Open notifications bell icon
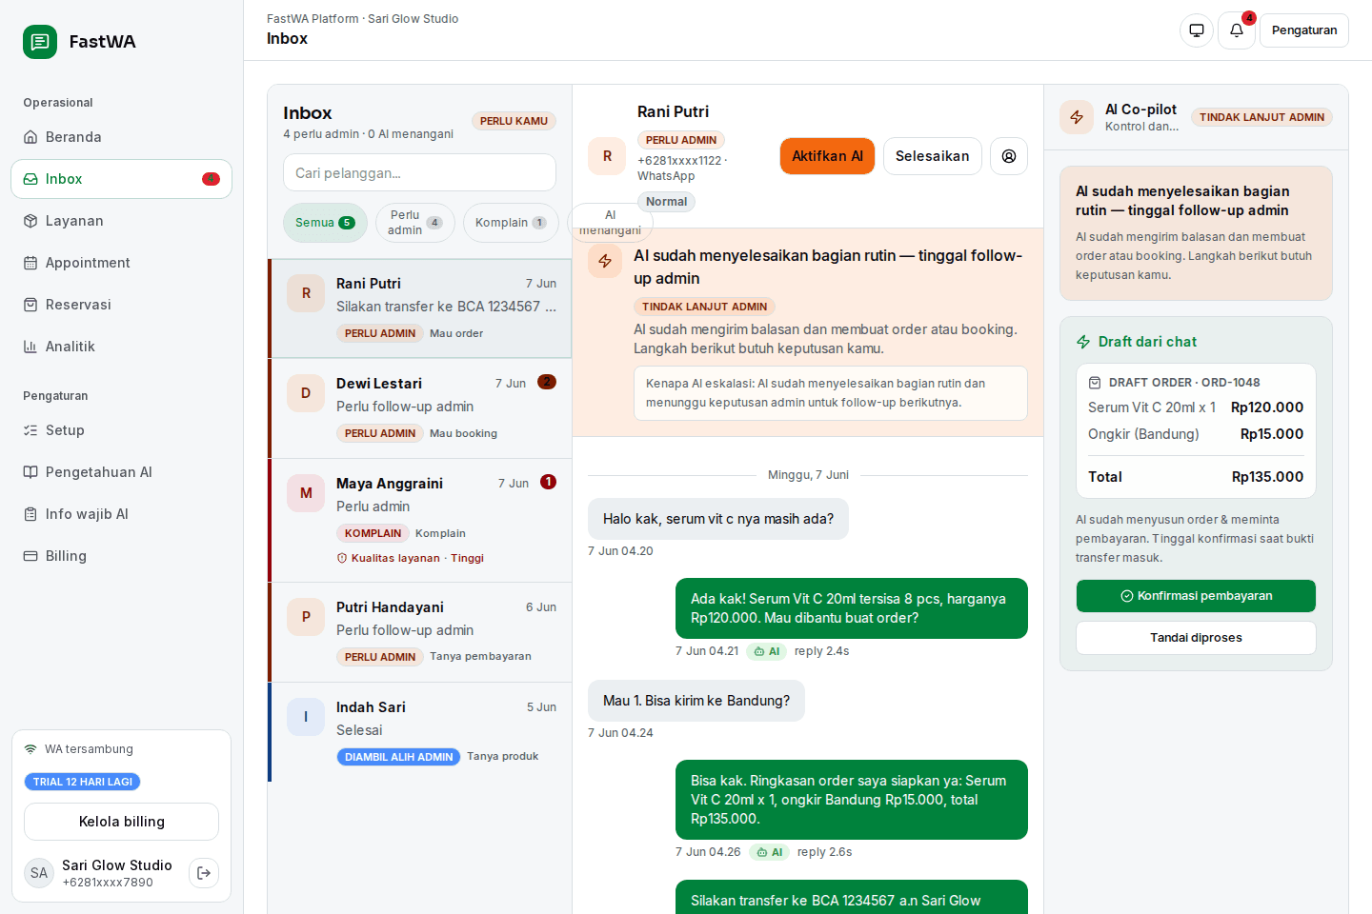The image size is (1372, 914). (1237, 30)
